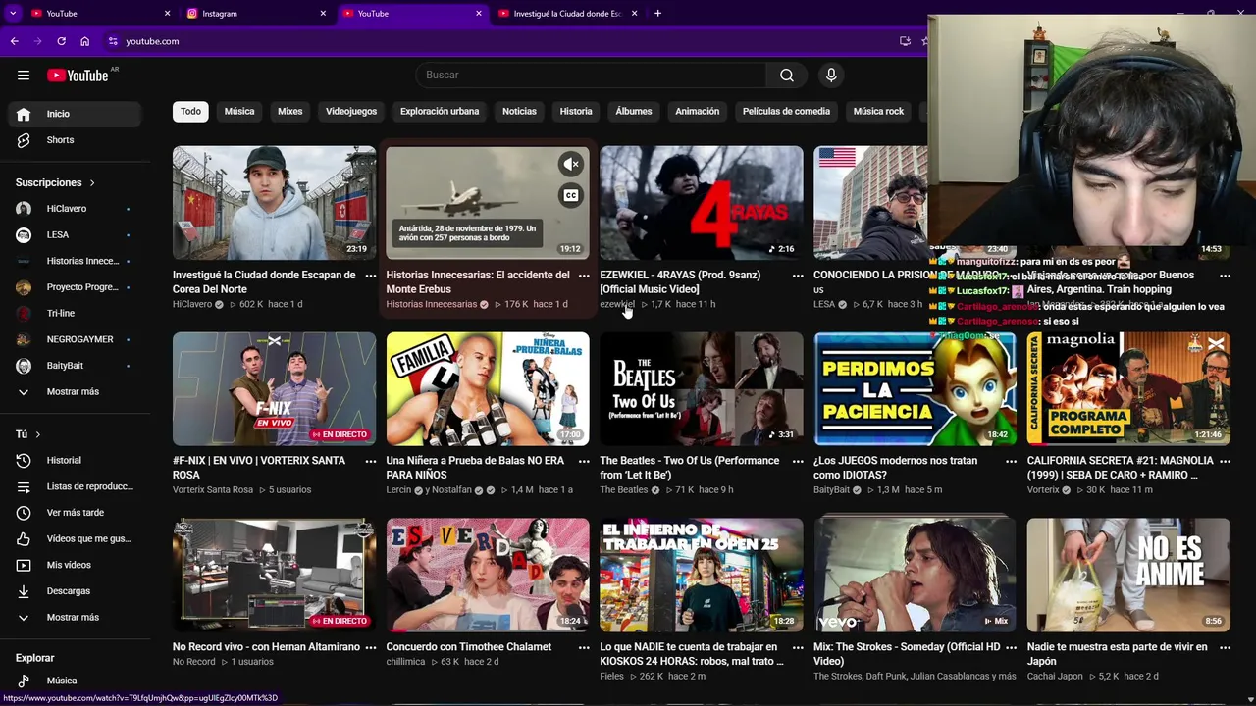Toggle captions on Monte Erebus preview
Viewport: 1256px width, 706px height.
point(571,195)
